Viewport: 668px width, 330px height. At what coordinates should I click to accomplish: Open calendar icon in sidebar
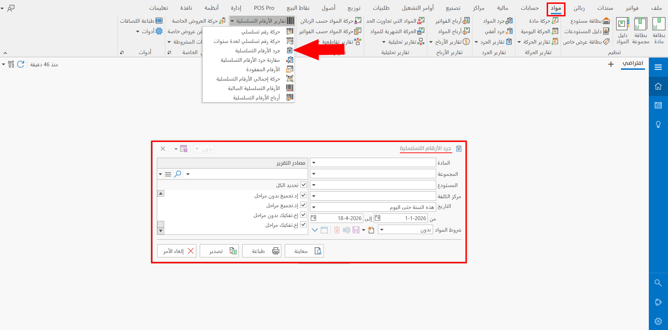tap(658, 105)
